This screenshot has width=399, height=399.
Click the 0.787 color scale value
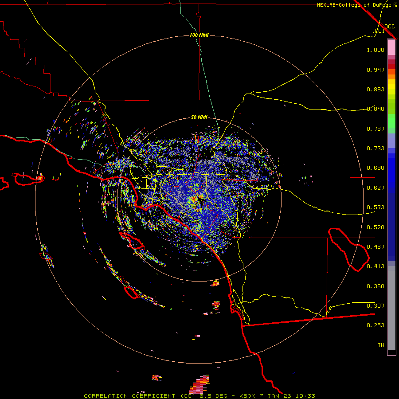point(376,129)
